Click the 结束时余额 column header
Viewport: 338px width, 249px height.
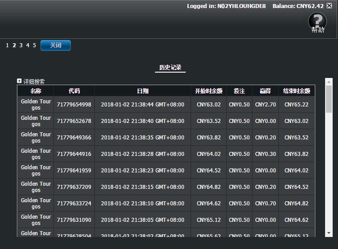tap(297, 91)
